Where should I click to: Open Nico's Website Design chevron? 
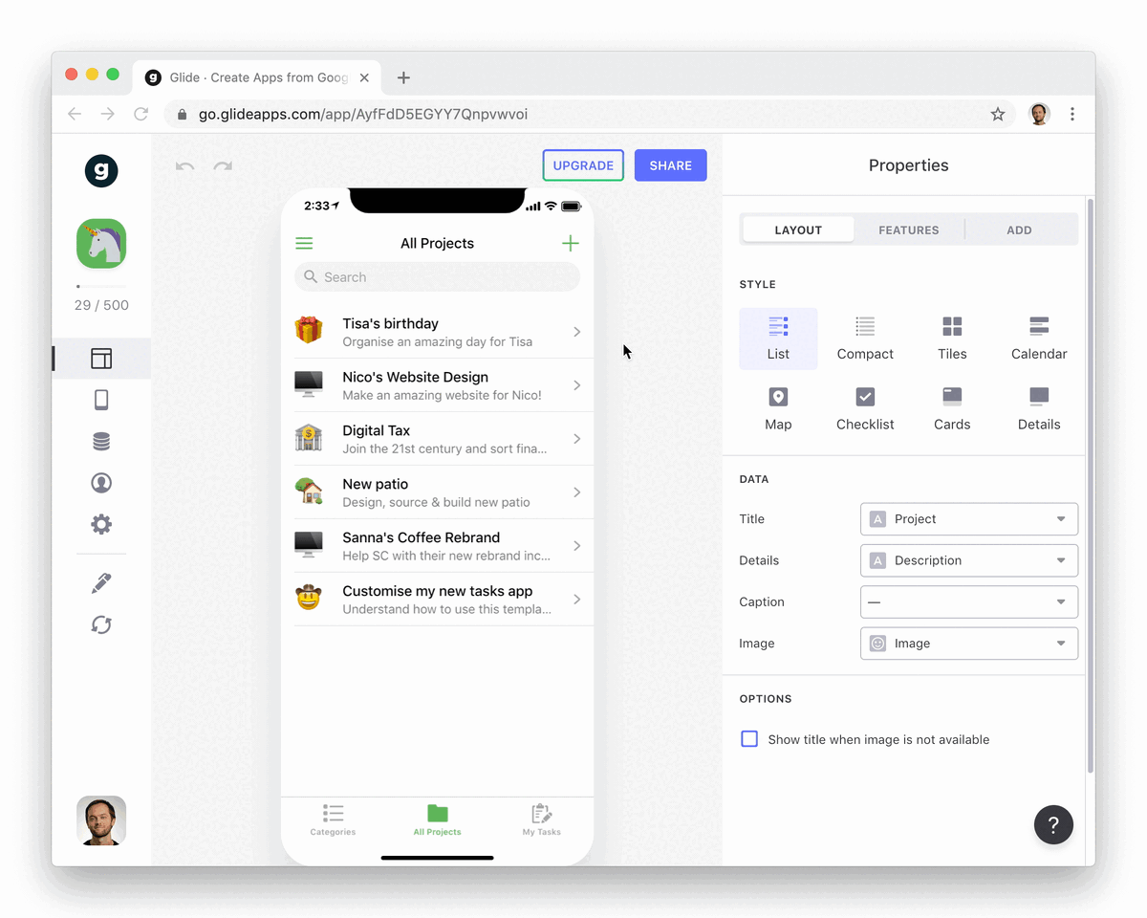click(577, 385)
